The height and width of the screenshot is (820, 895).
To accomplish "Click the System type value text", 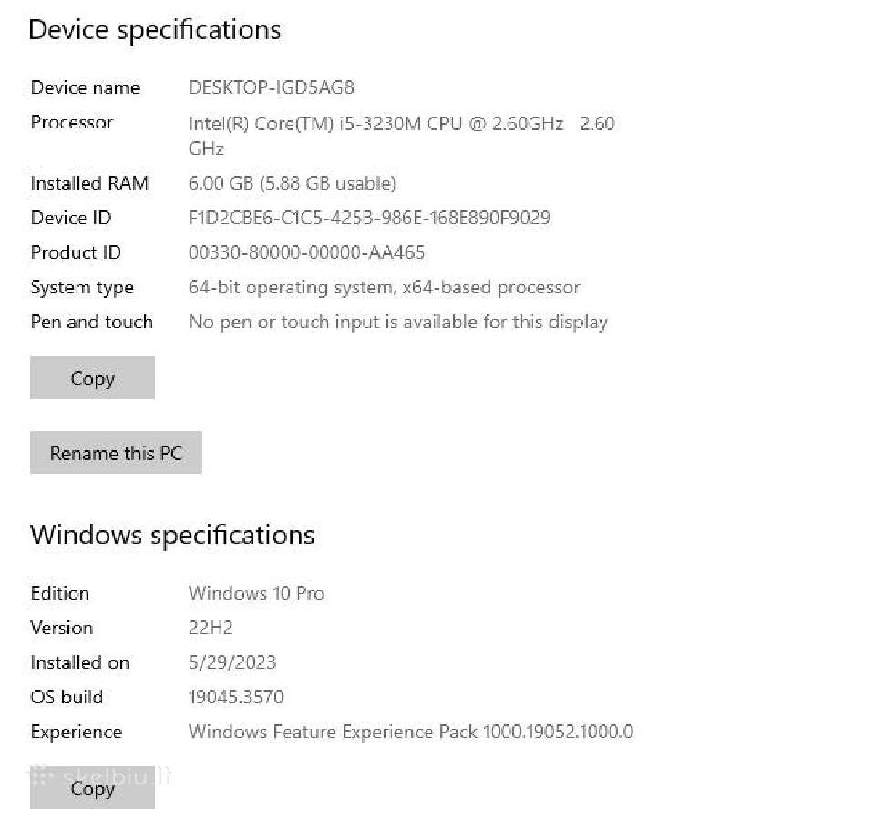I will [x=384, y=287].
